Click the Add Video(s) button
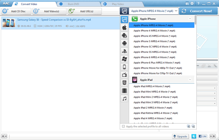The height and width of the screenshot is (140, 219). 49,11
